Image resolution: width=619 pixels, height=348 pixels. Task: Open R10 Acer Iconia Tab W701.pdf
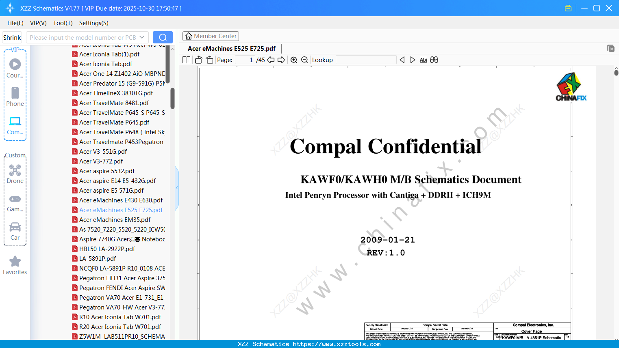120,317
